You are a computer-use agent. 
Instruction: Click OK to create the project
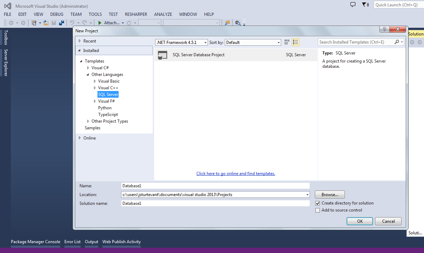360,221
